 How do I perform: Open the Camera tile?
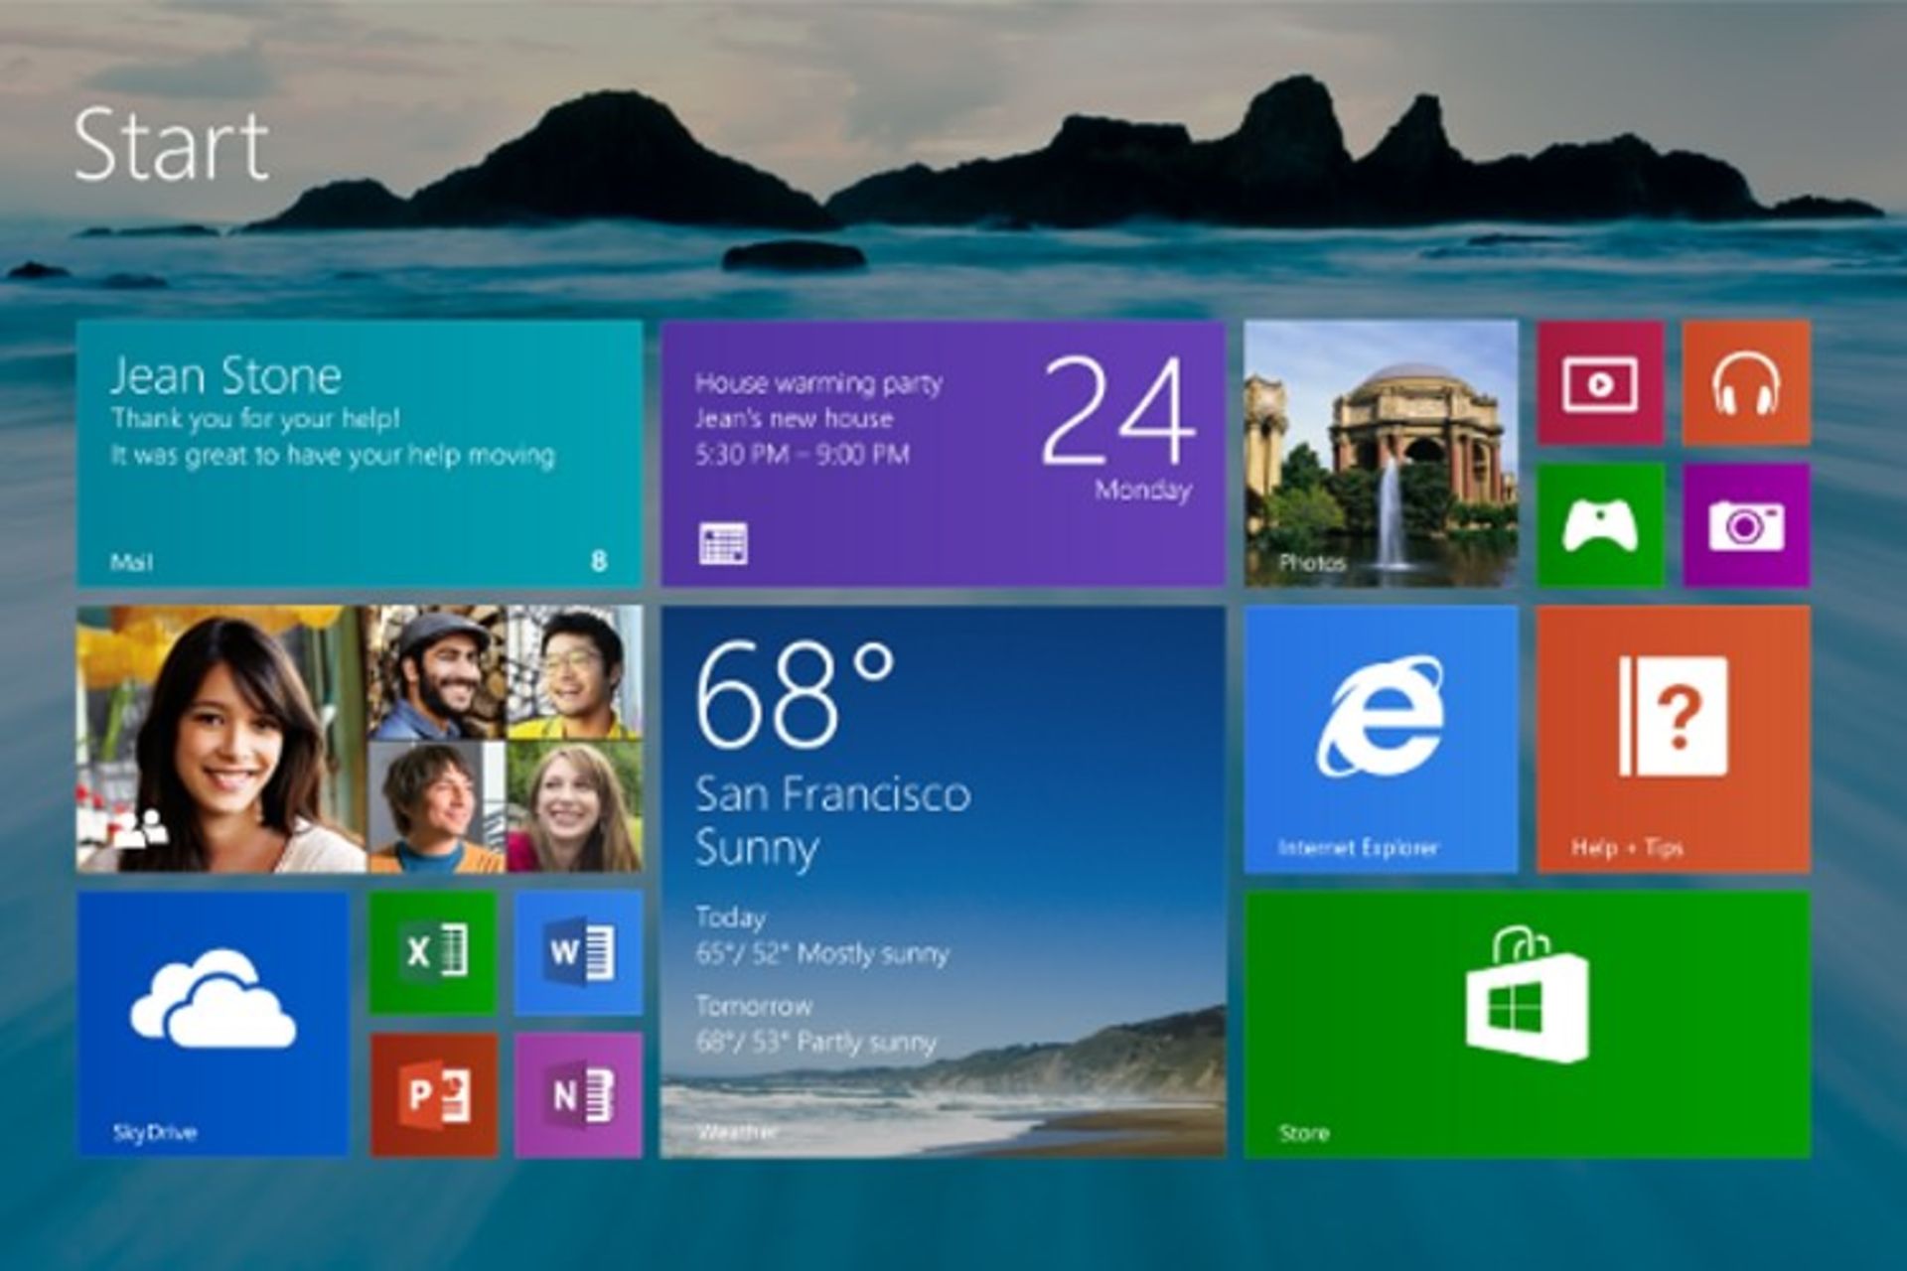click(1746, 525)
